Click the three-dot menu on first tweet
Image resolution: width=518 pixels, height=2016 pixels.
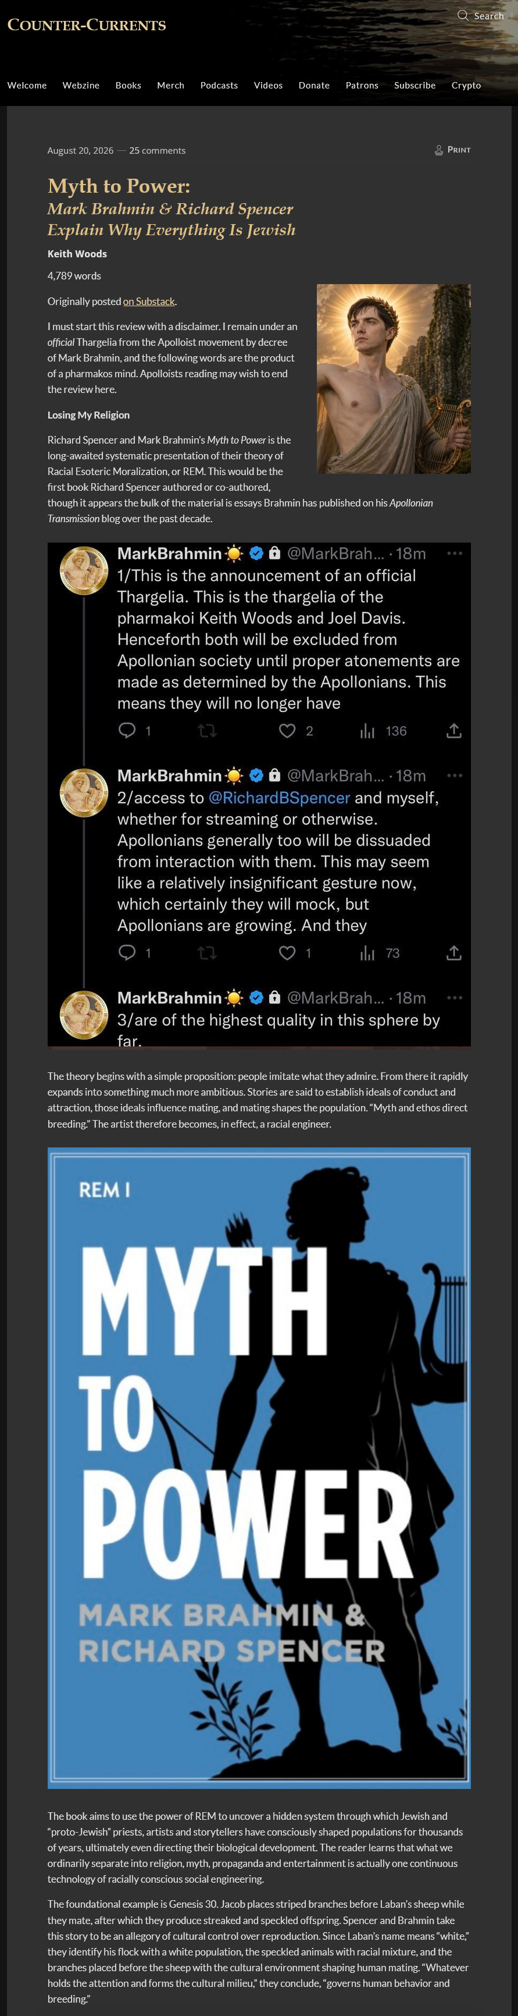click(455, 553)
